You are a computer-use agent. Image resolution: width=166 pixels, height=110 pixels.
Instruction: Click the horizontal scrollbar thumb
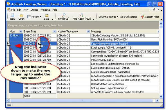point(82,100)
